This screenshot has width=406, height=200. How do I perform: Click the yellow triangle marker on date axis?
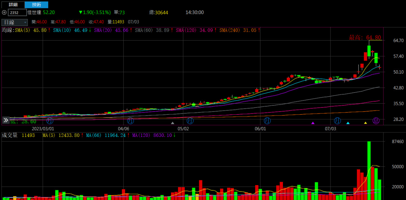[x=365, y=123]
